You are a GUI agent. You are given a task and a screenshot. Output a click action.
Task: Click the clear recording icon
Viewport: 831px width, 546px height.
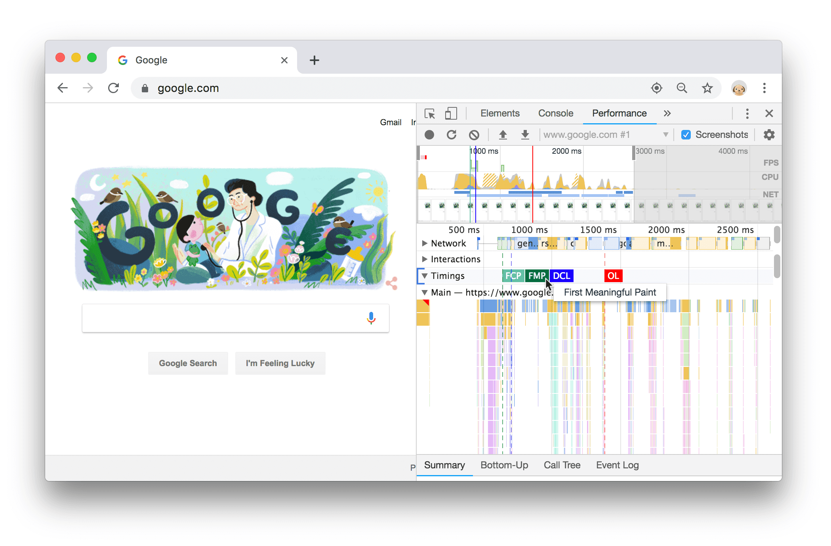coord(475,134)
